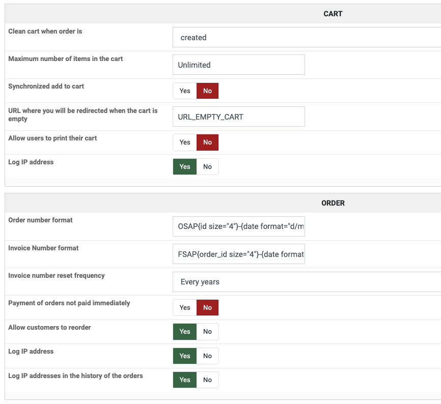Click the Order number format field
The height and width of the screenshot is (404, 441).
(238, 226)
